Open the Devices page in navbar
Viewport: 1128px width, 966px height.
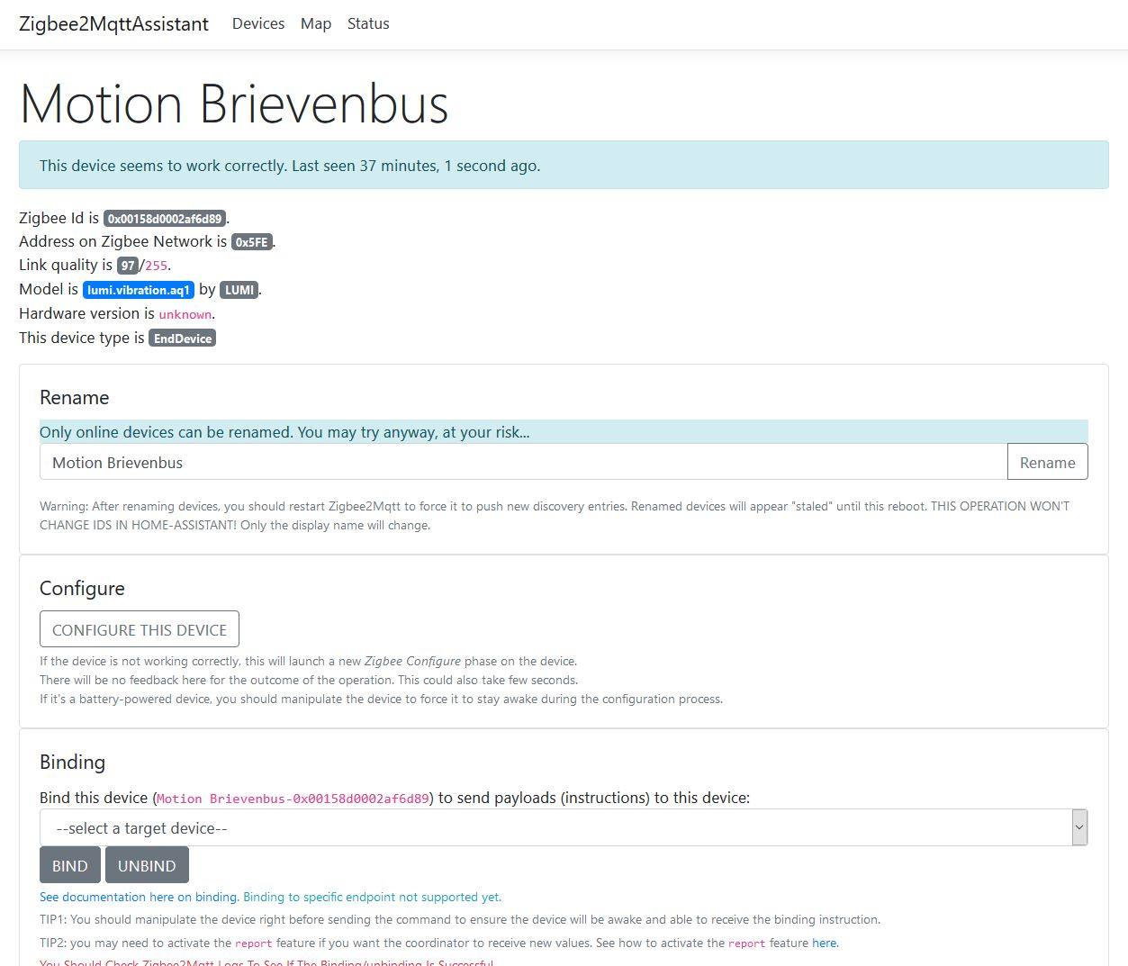pos(257,23)
